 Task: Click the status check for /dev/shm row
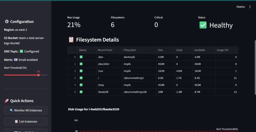[x=81, y=64]
